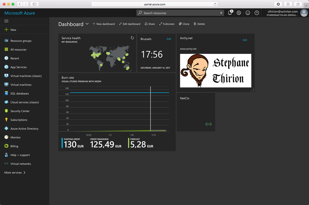Open portal settings with the gear icon
The image size is (309, 205).
pyautogui.click(x=239, y=13)
